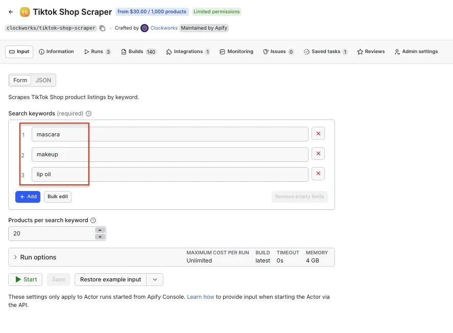Click the 4 GB memory value
453x333 pixels.
pyautogui.click(x=313, y=260)
